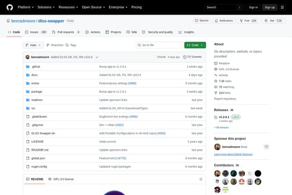292x195 pixels.
Task: Select the README tab below file list
Action: coord(35,179)
